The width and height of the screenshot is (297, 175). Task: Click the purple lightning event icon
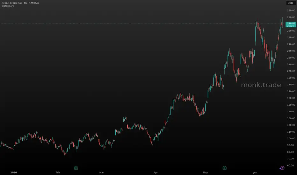coord(282,168)
